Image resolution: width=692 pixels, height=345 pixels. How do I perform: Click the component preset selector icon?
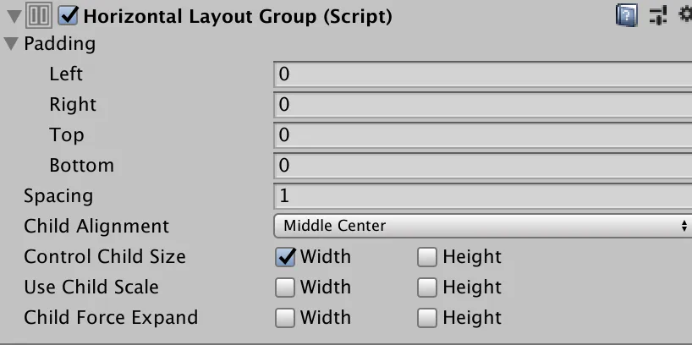tap(657, 14)
